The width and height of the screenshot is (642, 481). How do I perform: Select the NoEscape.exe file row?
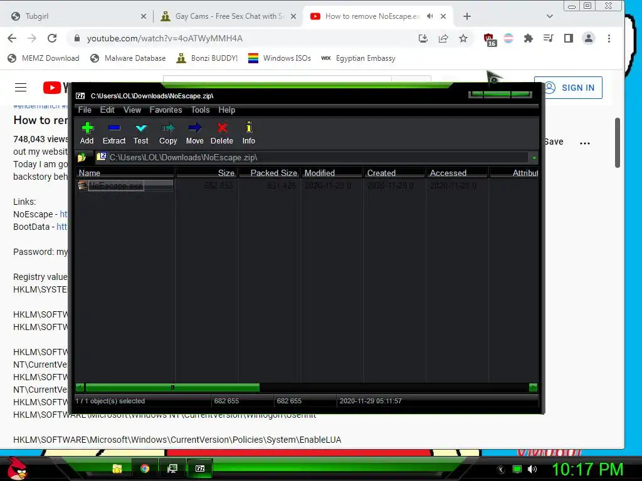125,185
